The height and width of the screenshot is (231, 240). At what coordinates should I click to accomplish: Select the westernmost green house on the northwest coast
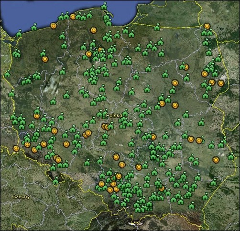point(19,33)
